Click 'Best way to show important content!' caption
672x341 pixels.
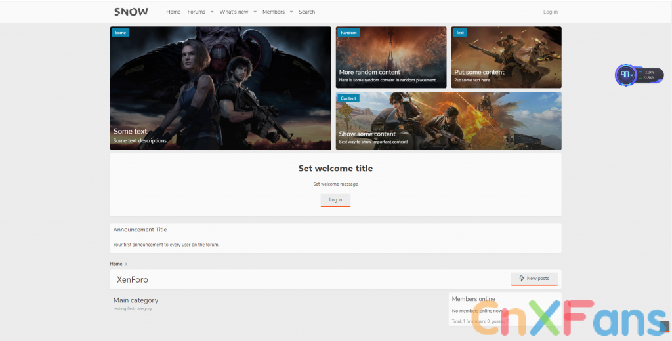[373, 142]
